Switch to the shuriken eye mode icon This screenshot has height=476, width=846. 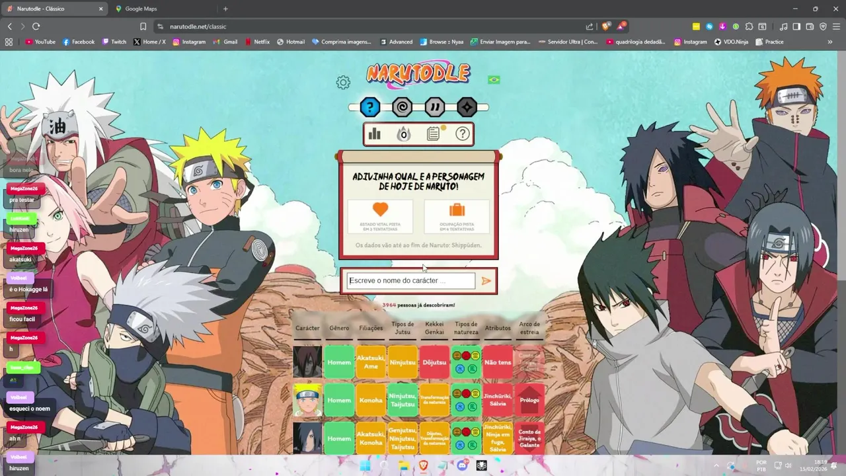coord(467,107)
